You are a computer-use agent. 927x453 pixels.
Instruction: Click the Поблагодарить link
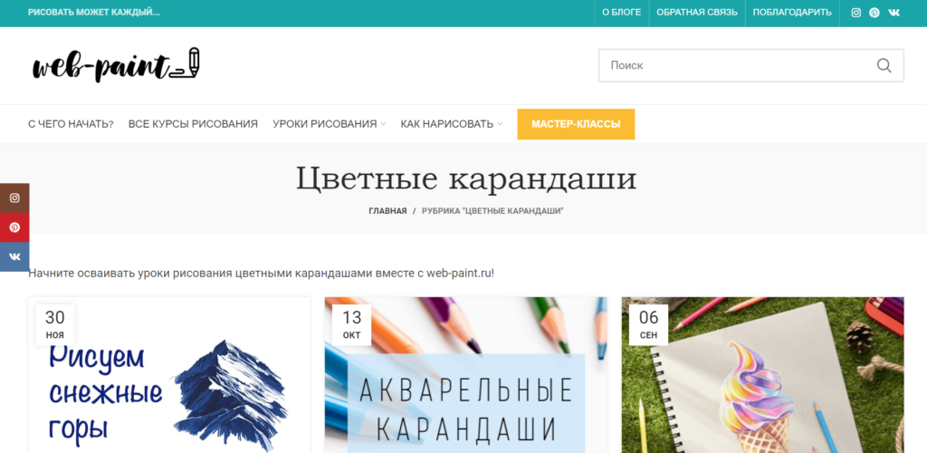point(794,13)
